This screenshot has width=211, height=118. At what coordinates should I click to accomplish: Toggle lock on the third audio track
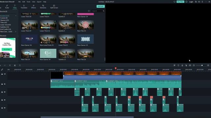tap(2, 100)
